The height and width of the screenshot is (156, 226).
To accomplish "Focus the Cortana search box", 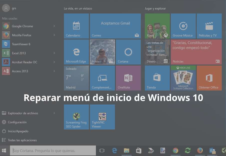I will tap(53, 150).
